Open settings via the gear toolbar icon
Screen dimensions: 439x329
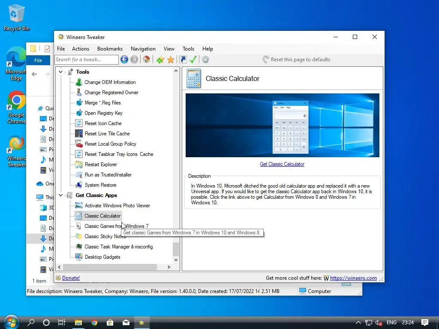pos(205,59)
